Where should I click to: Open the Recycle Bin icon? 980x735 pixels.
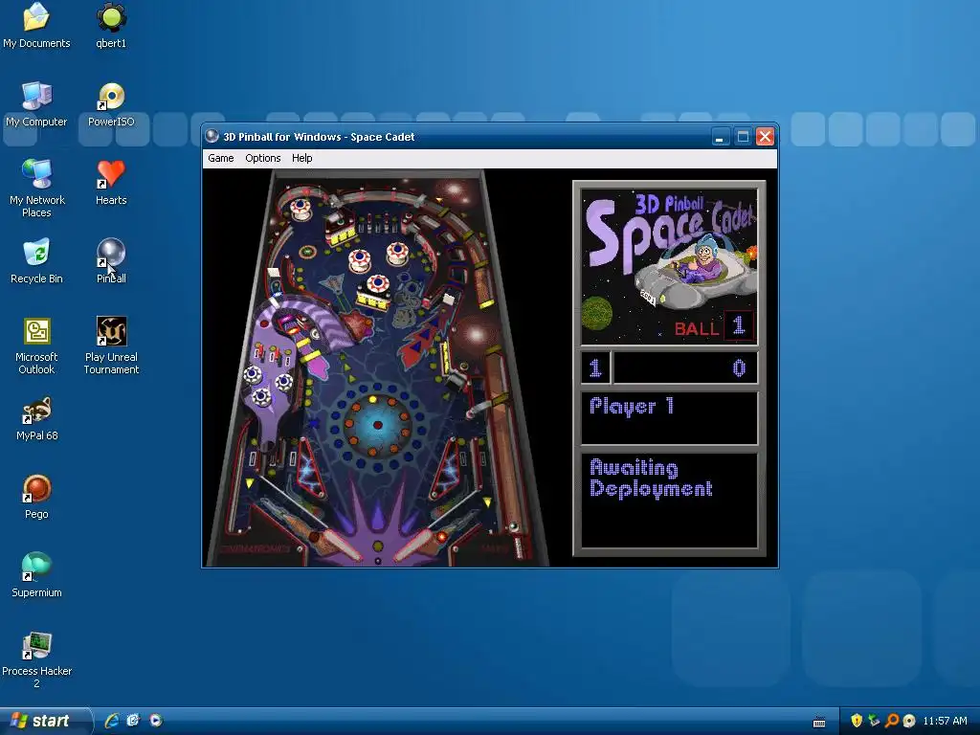[x=36, y=261]
